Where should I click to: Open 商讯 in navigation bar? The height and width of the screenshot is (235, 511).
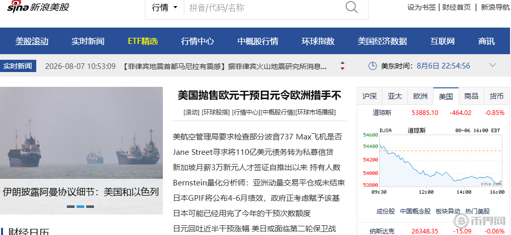click(486, 41)
